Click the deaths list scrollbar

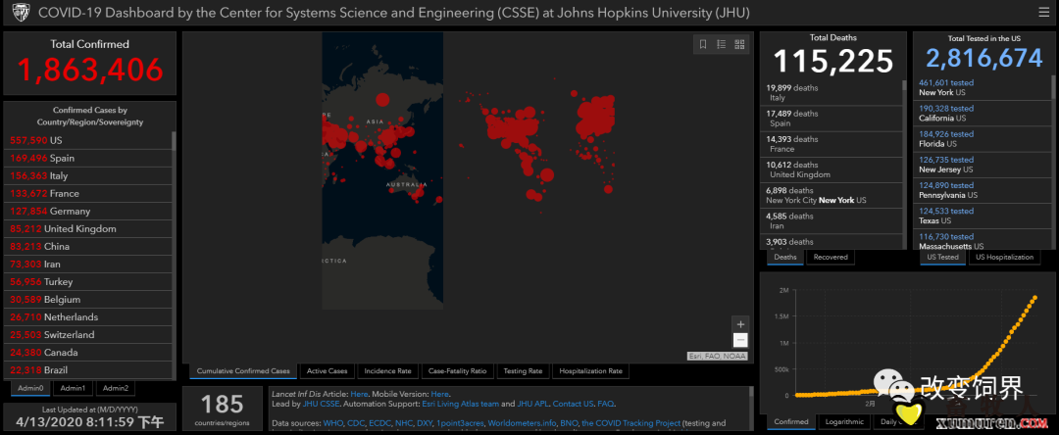click(904, 157)
